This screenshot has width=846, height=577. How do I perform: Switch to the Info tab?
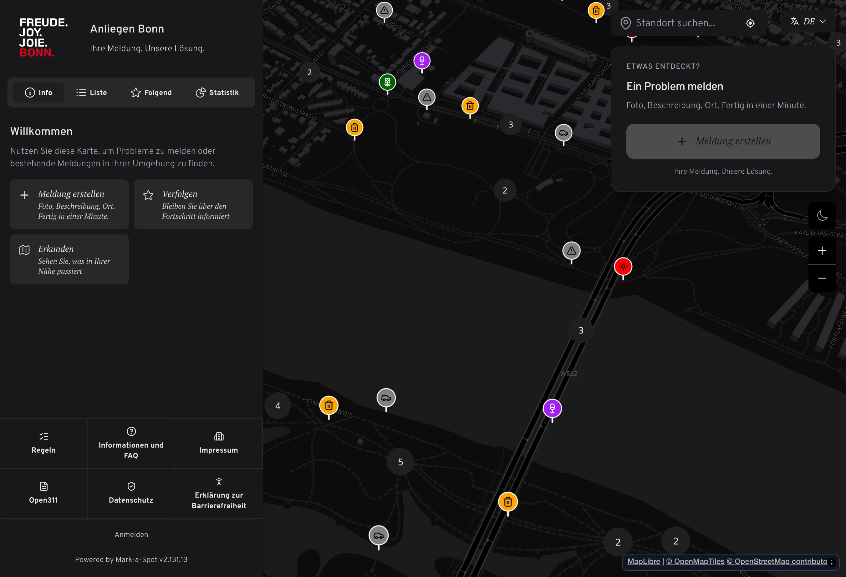click(38, 92)
